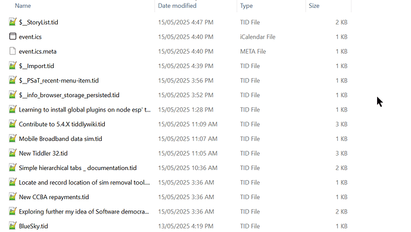This screenshot has height=232, width=411.
Task: Click the $__PSaT_recent-menu-item.tid file icon
Action: pos(13,80)
